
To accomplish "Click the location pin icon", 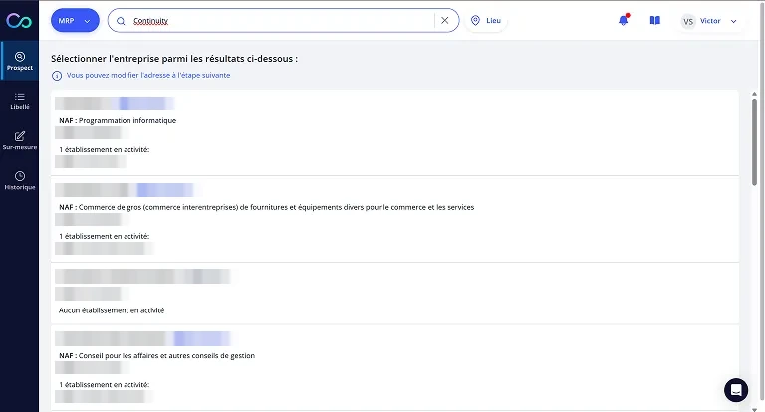I will pos(475,21).
